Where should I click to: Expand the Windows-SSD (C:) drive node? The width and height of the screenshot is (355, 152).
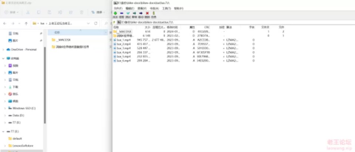coord(5,108)
